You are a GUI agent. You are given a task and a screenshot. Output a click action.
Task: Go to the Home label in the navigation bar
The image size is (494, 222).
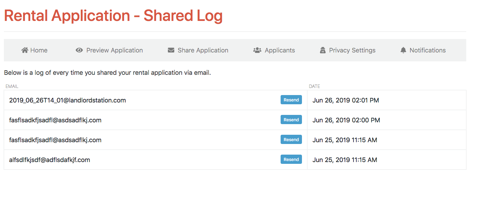(x=39, y=50)
